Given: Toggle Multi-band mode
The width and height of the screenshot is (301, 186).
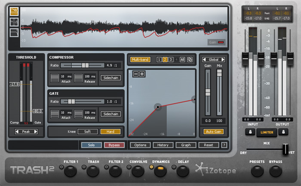Looking at the screenshot, I should (x=140, y=60).
